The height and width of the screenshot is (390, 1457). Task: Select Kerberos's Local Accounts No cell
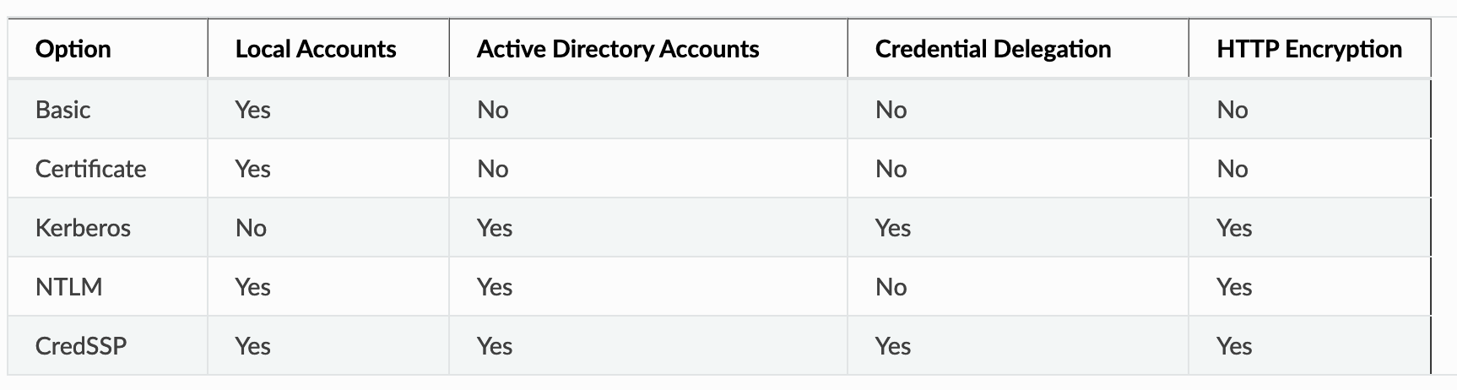click(x=252, y=228)
